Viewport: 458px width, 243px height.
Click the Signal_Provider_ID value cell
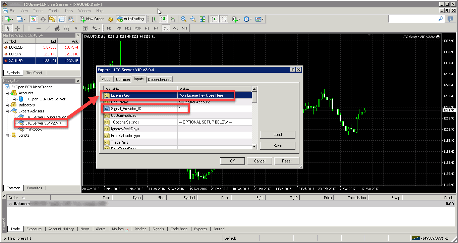[x=215, y=109]
